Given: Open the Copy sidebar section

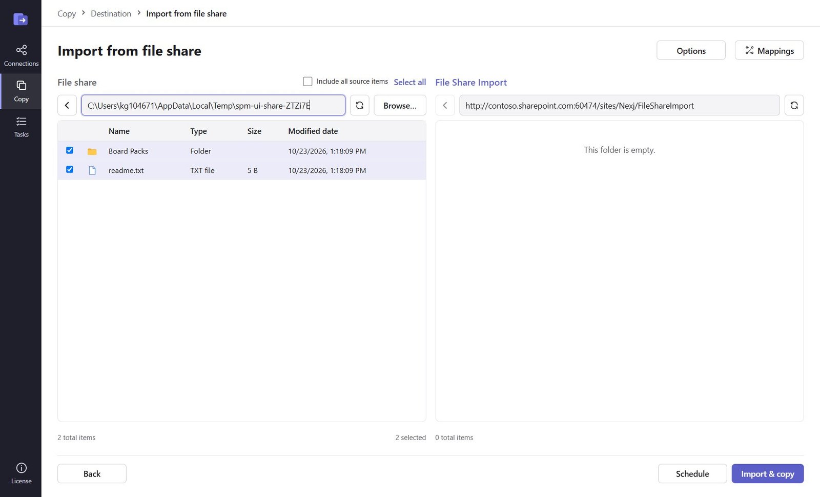Looking at the screenshot, I should (x=21, y=91).
